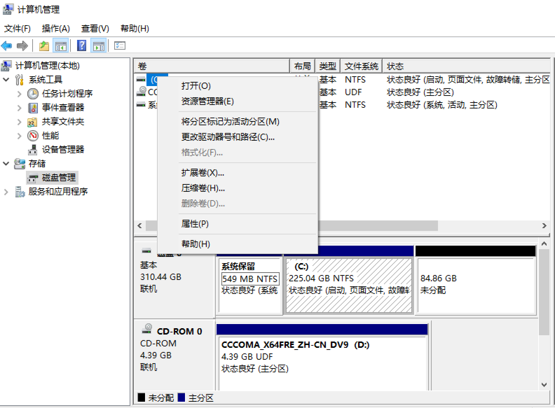Click the back arrow toolbar icon
The image size is (555, 408).
7,45
